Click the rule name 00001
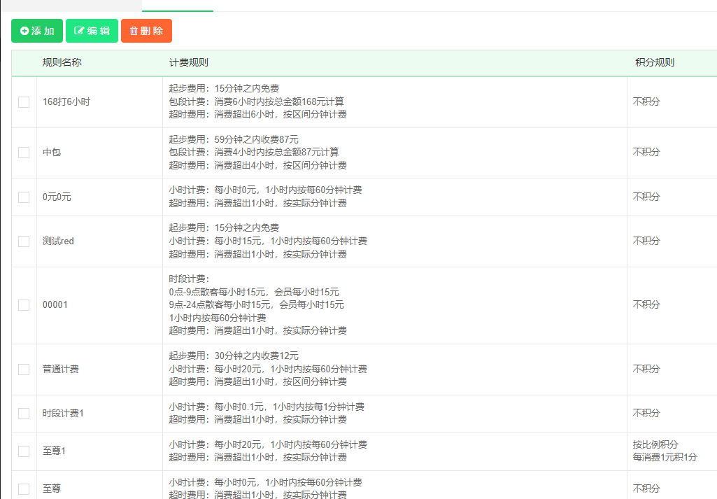This screenshot has width=717, height=499. (55, 304)
